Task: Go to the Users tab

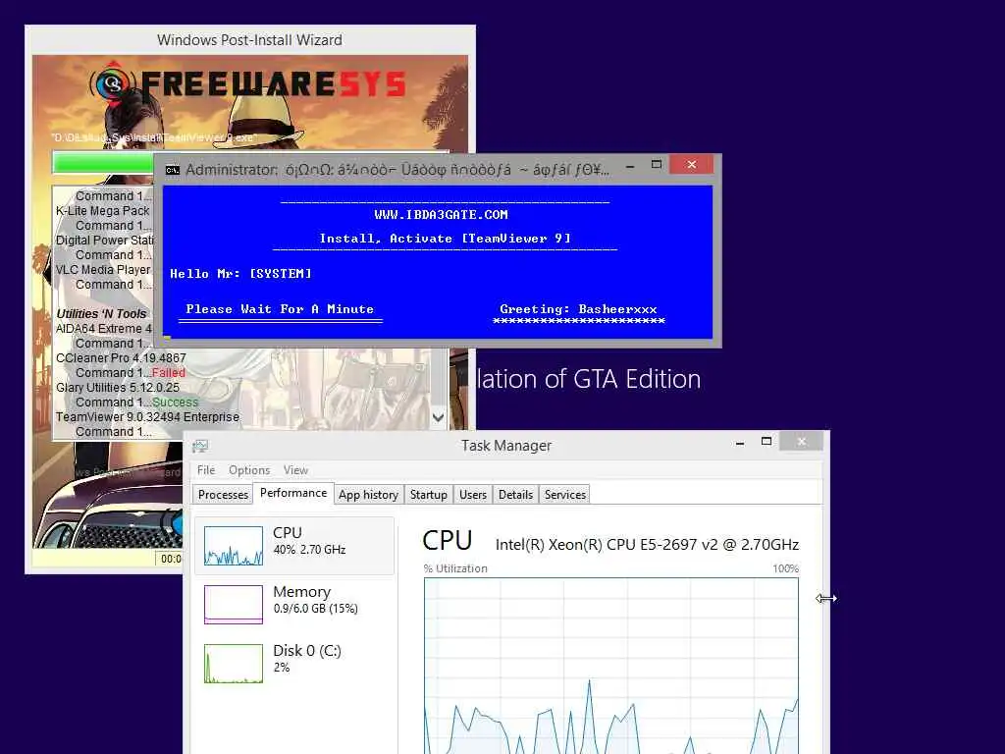Action: (x=472, y=495)
